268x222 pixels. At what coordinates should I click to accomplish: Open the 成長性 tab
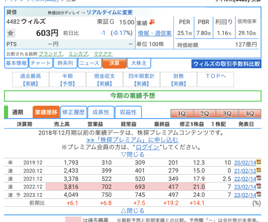coord(101,112)
